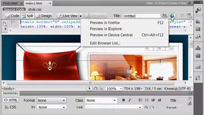
Task: Apply Italic formatting
Action: (130, 100)
